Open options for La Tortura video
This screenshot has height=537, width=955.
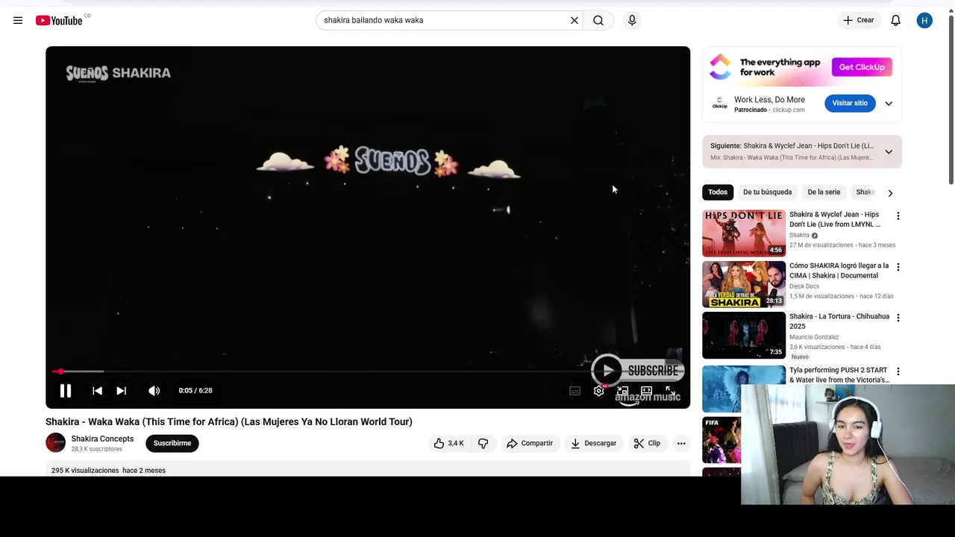898,318
